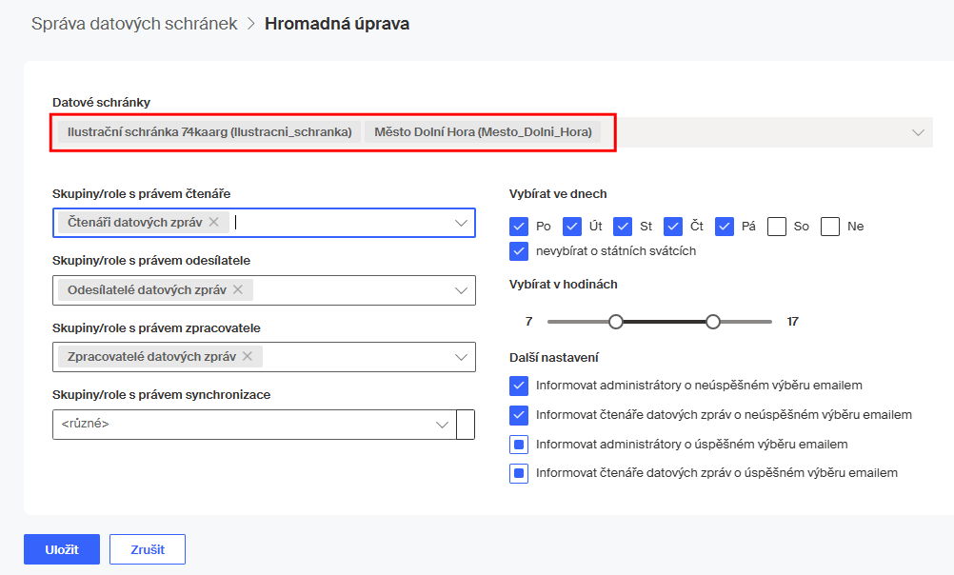
Task: Toggle nevybírat o státních svátcích checkbox
Action: point(519,251)
